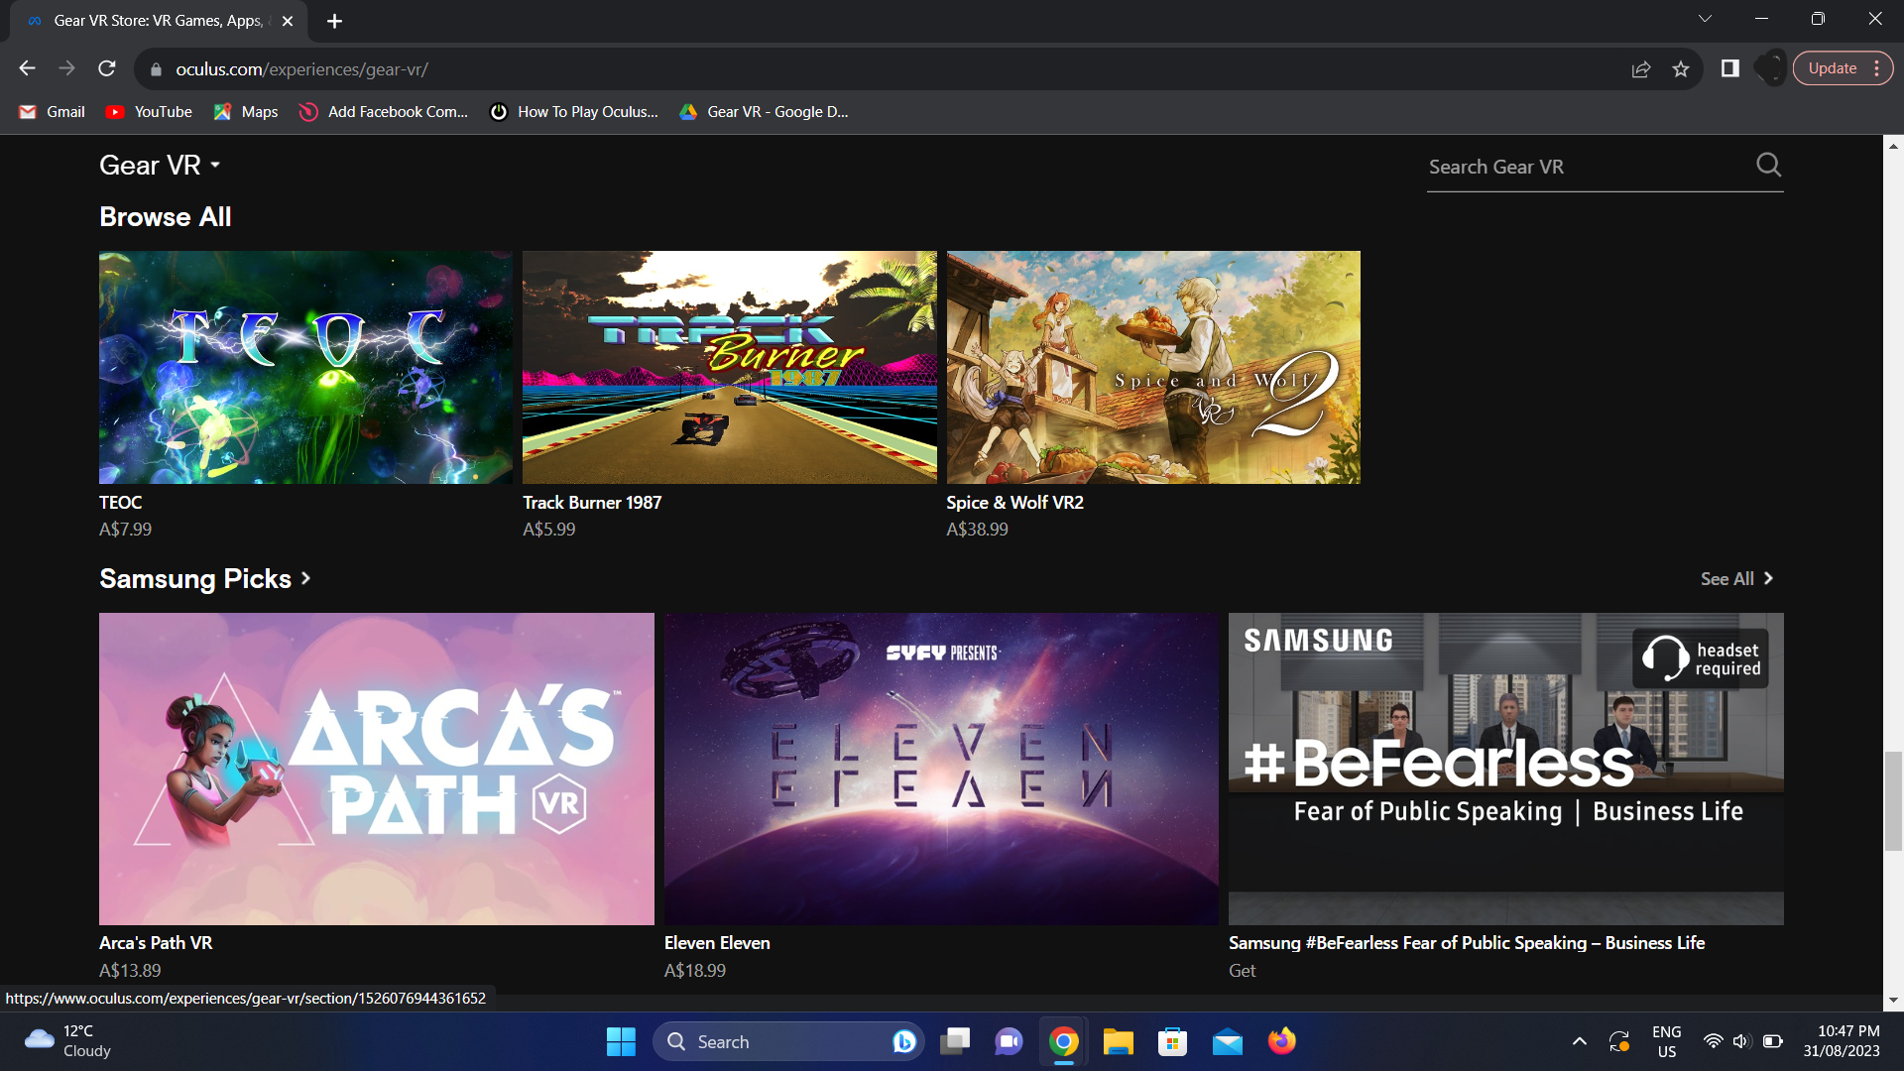Open Bing chat icon in taskbar search

click(903, 1041)
